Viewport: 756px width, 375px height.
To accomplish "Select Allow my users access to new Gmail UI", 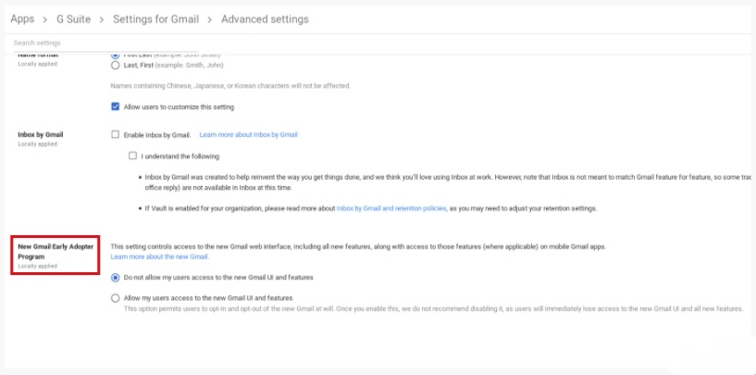I will 116,298.
